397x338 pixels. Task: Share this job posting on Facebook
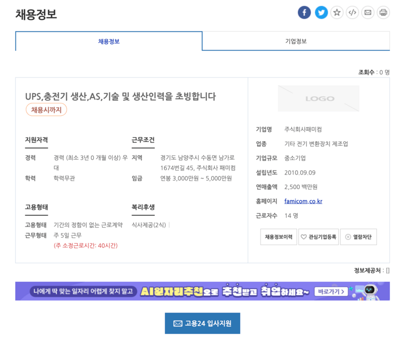pos(304,12)
